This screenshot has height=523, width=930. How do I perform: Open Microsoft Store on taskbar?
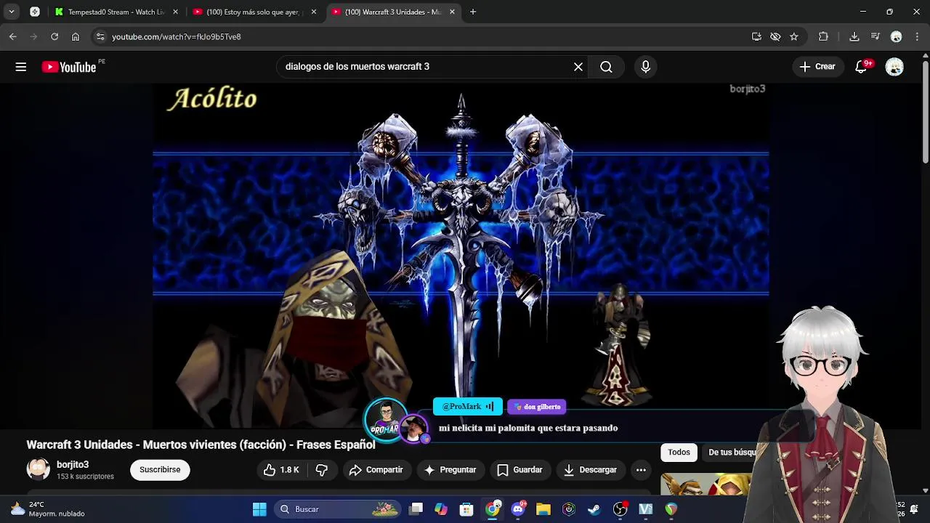coord(466,509)
